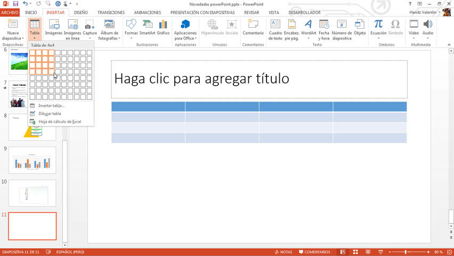This screenshot has height=256, width=454.
Task: Toggle the NOTAS pane
Action: coord(283,252)
